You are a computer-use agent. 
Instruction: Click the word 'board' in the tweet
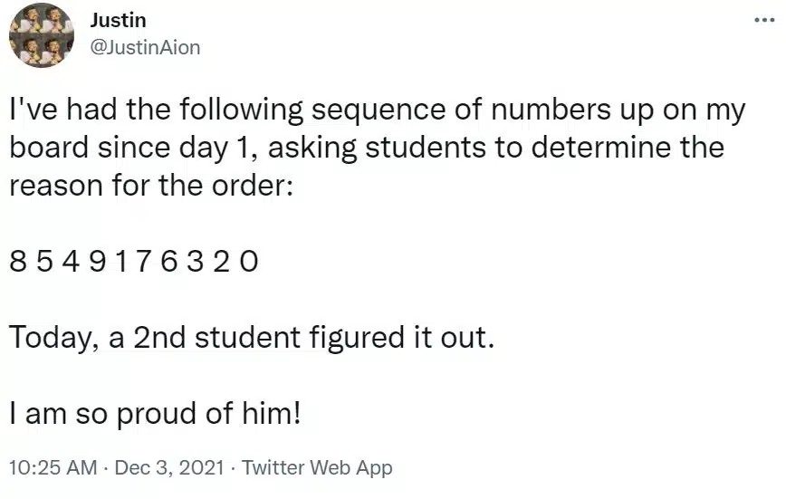click(49, 148)
